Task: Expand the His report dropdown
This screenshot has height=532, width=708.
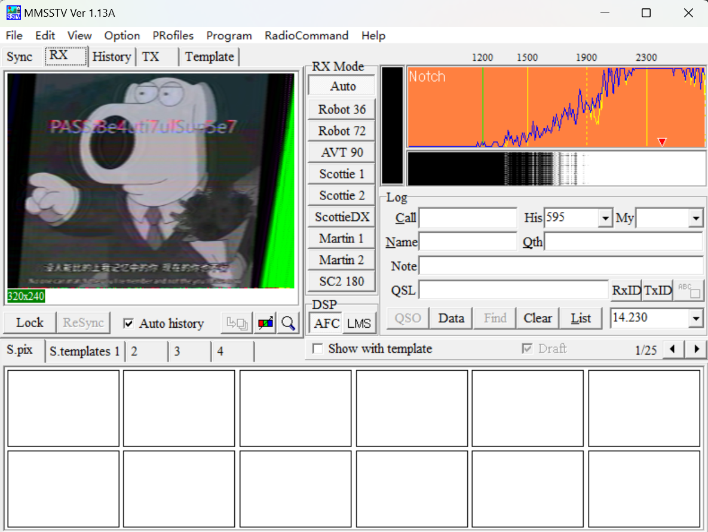Action: [605, 219]
